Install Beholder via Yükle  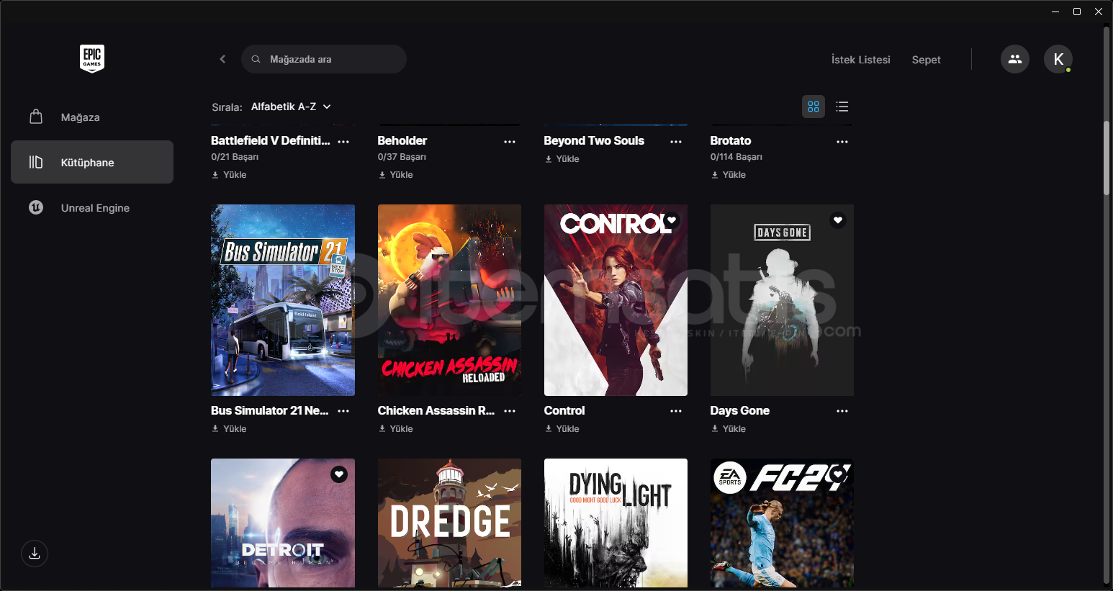(395, 175)
